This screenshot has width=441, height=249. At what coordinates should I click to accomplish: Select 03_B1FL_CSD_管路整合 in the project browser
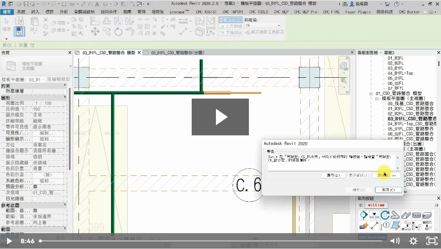tap(412, 119)
